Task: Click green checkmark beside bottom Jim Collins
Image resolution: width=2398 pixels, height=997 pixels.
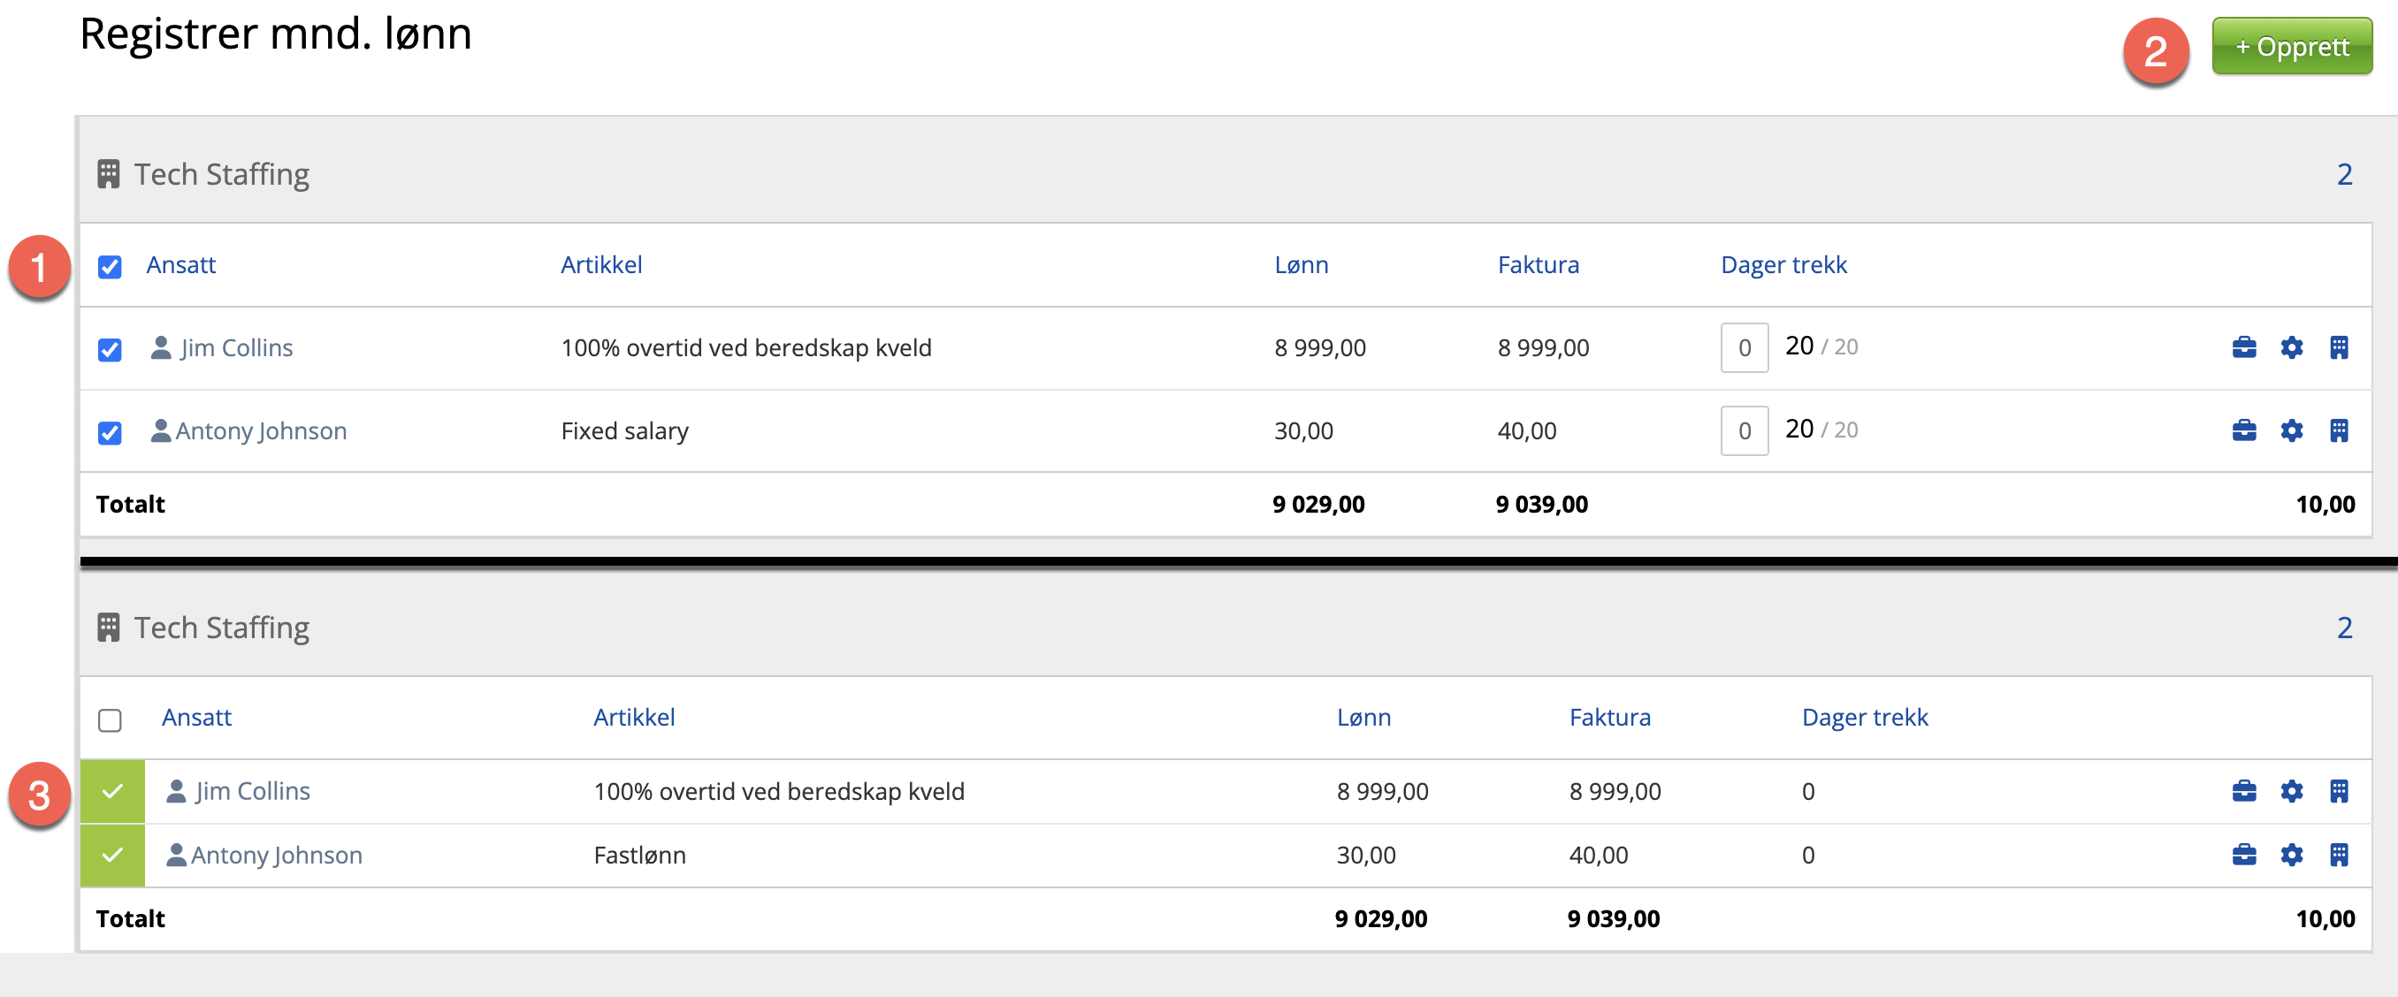Action: click(112, 791)
